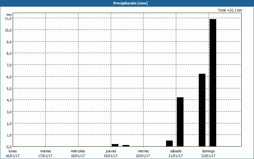Select the second tiny bar after jueves
Viewport: 254px width, 159px height.
click(126, 145)
